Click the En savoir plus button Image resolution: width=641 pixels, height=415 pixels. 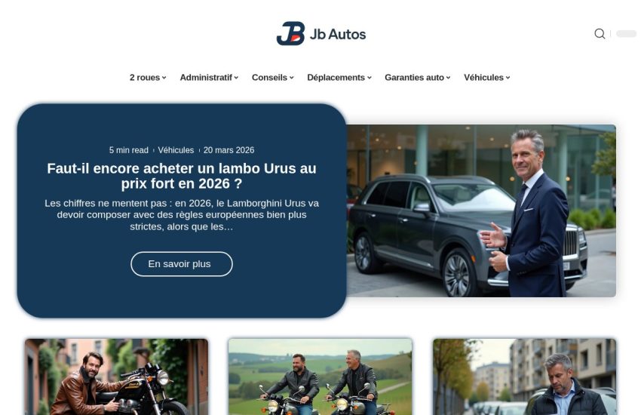[x=182, y=264]
